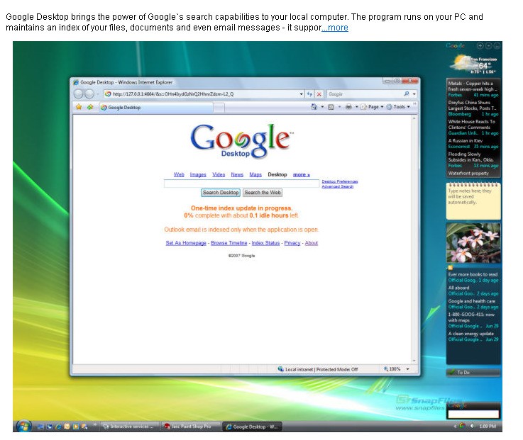The height and width of the screenshot is (440, 523).
Task: Click the Home page icon
Action: pyautogui.click(x=314, y=107)
